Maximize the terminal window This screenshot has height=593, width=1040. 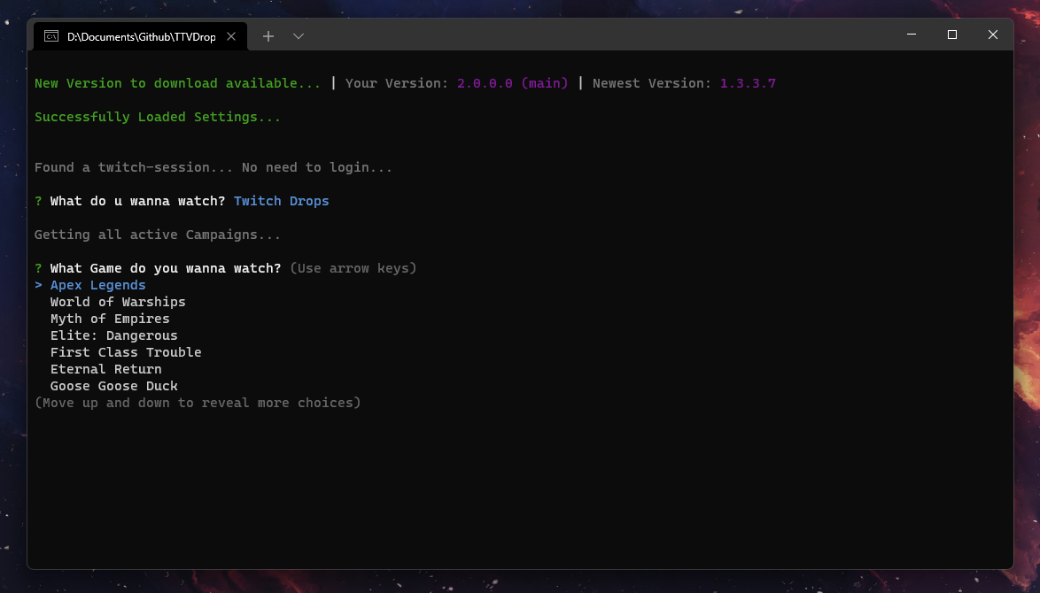point(951,35)
